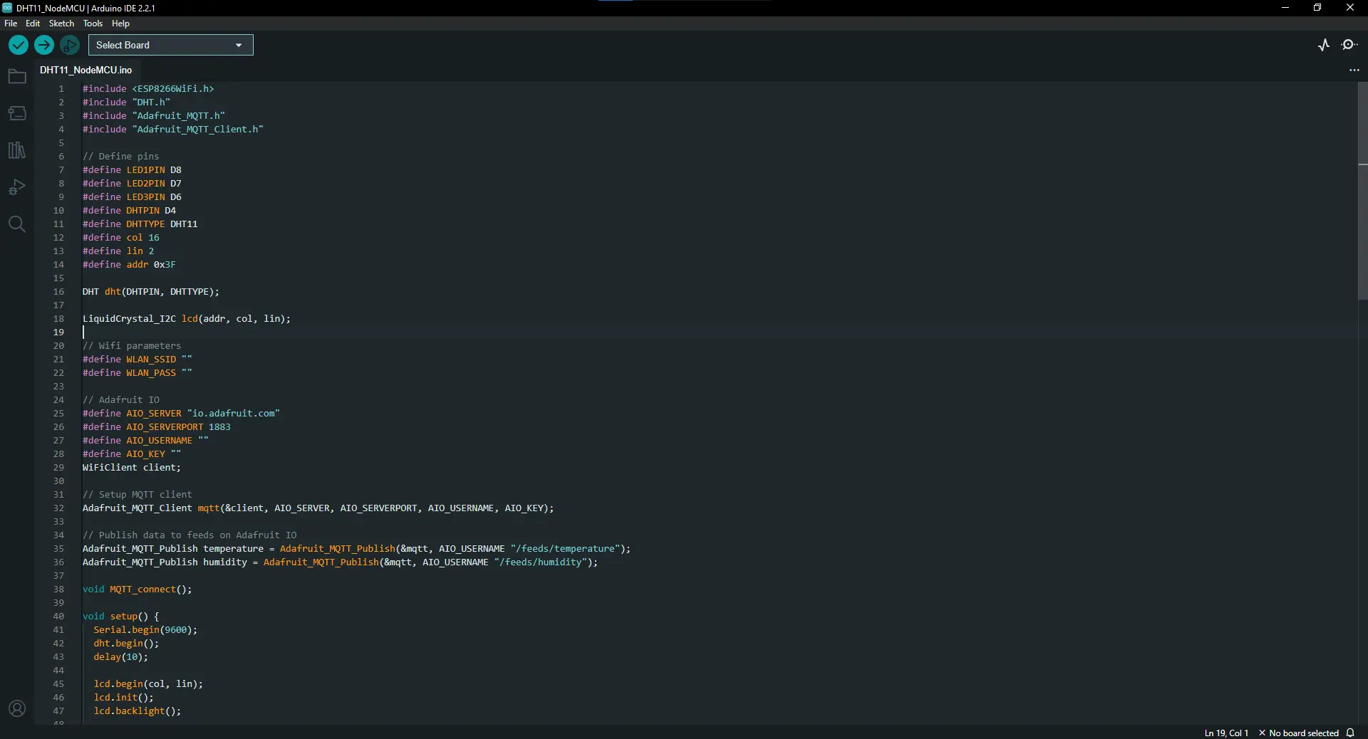
Task: Click the 'dht.begin();' line
Action: pyautogui.click(x=126, y=644)
